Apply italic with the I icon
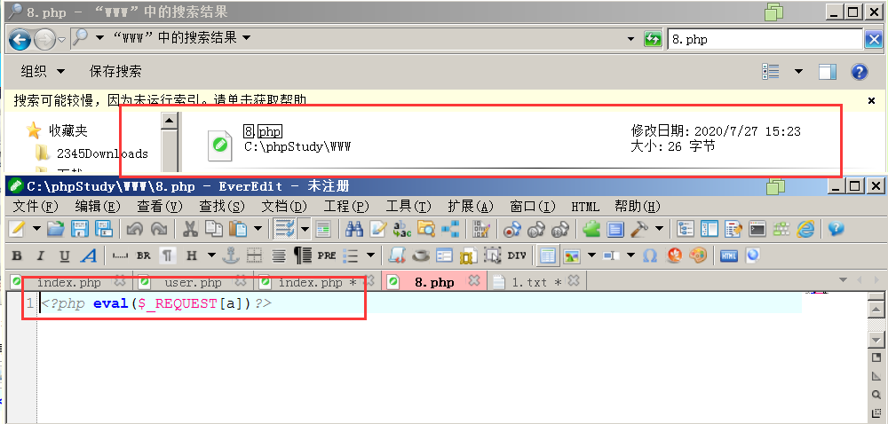888x424 pixels. [x=40, y=255]
